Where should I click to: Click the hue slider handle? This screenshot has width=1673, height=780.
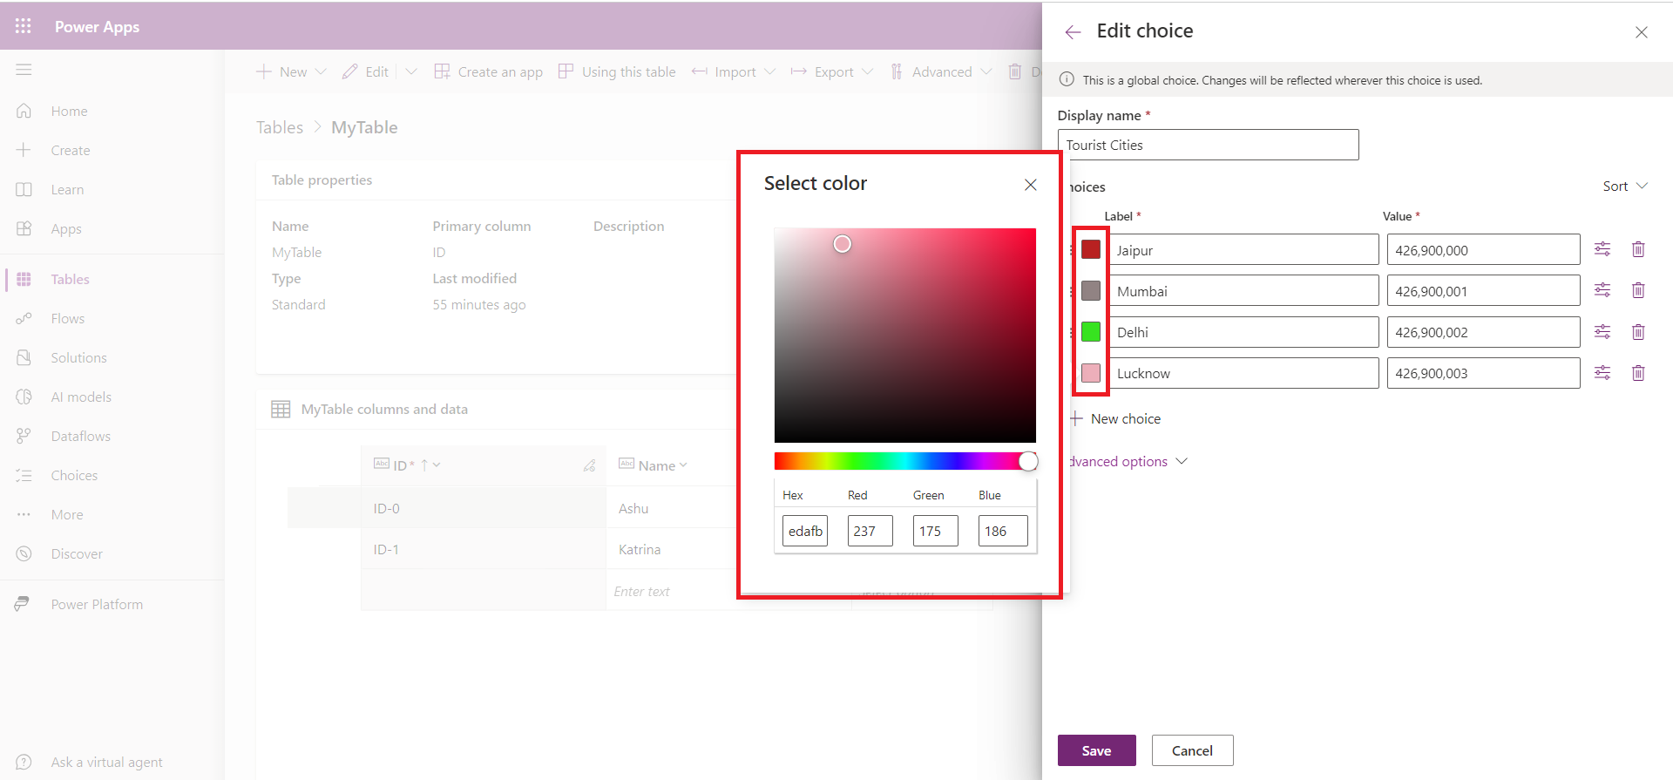[1028, 462]
